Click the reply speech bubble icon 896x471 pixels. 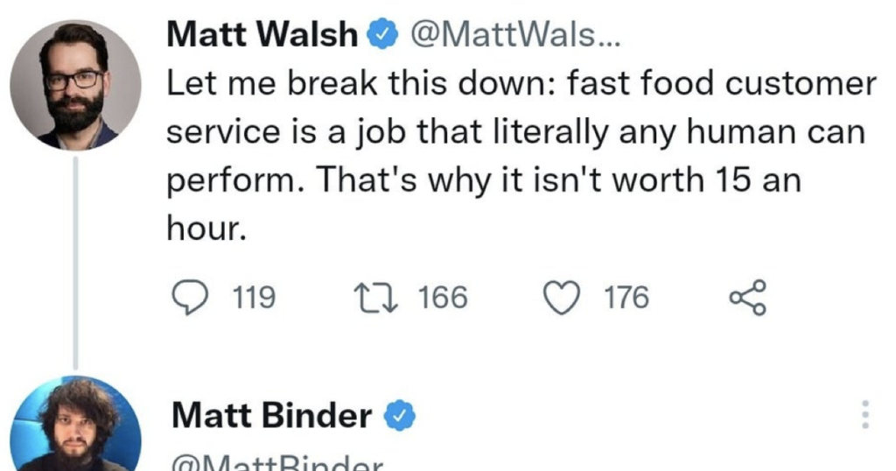coord(185,298)
